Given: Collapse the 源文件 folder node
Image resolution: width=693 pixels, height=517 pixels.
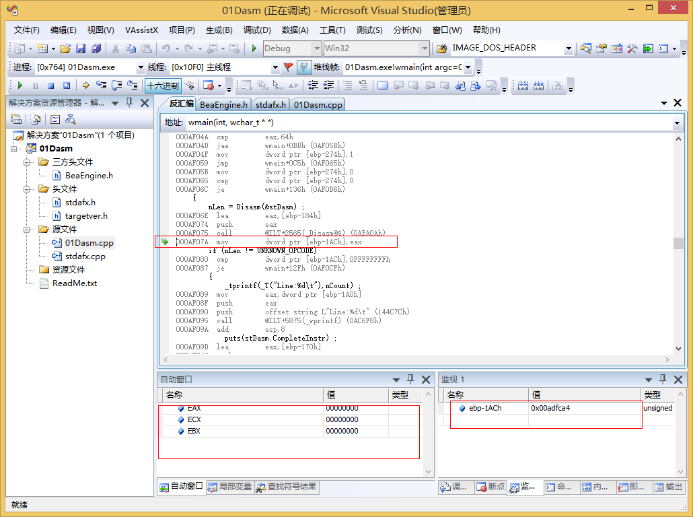Looking at the screenshot, I should point(26,230).
